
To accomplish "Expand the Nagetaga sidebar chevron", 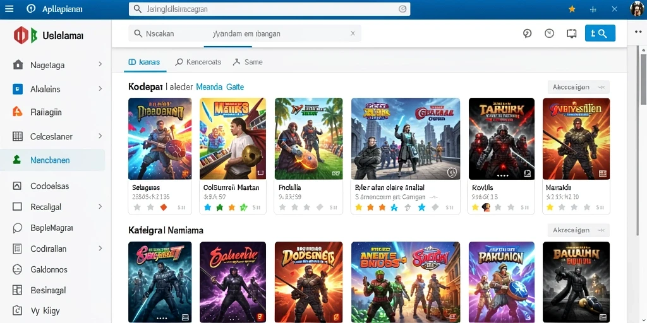I will pos(100,64).
